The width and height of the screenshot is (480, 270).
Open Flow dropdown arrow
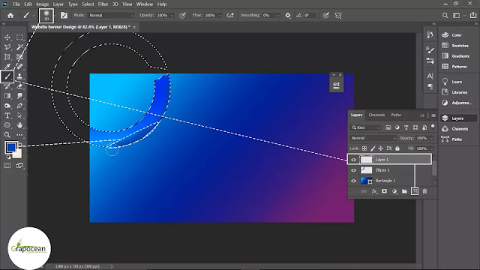(x=220, y=15)
